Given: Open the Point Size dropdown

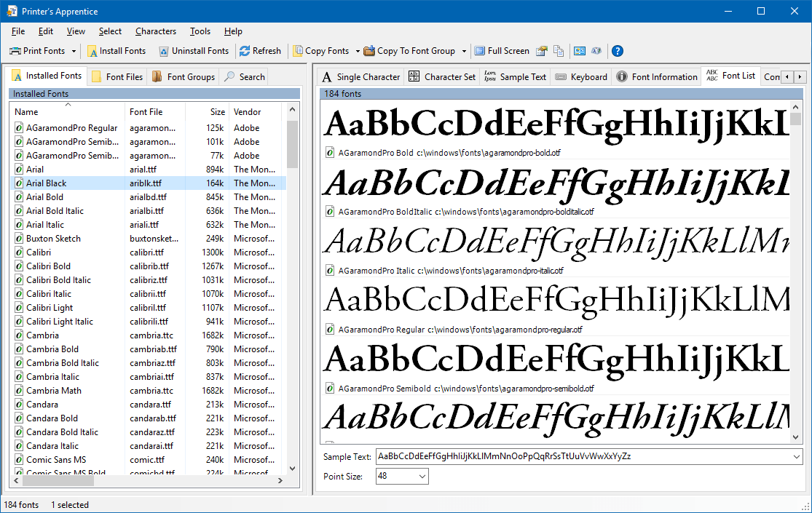Looking at the screenshot, I should click(421, 476).
